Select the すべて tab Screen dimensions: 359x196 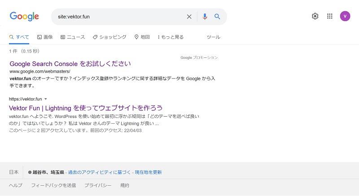[19, 37]
